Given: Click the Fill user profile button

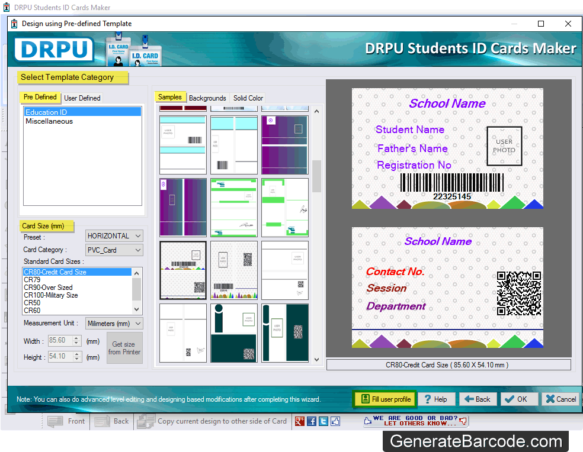Looking at the screenshot, I should click(385, 399).
